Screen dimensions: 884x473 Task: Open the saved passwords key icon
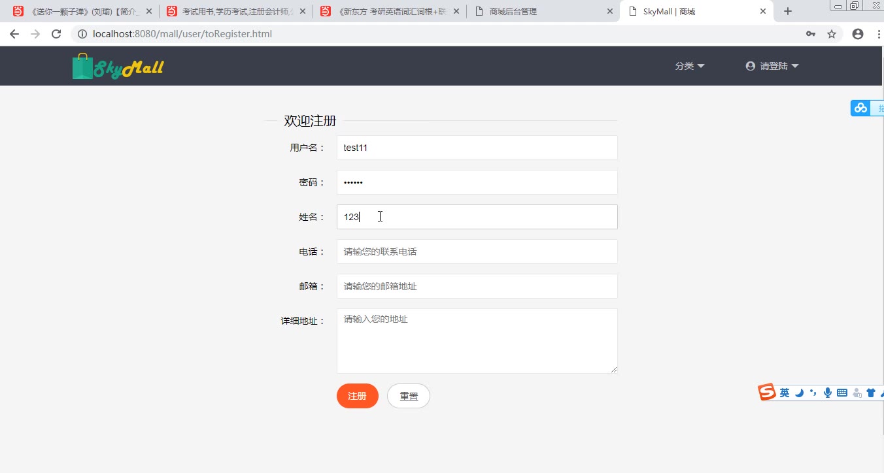coord(811,34)
